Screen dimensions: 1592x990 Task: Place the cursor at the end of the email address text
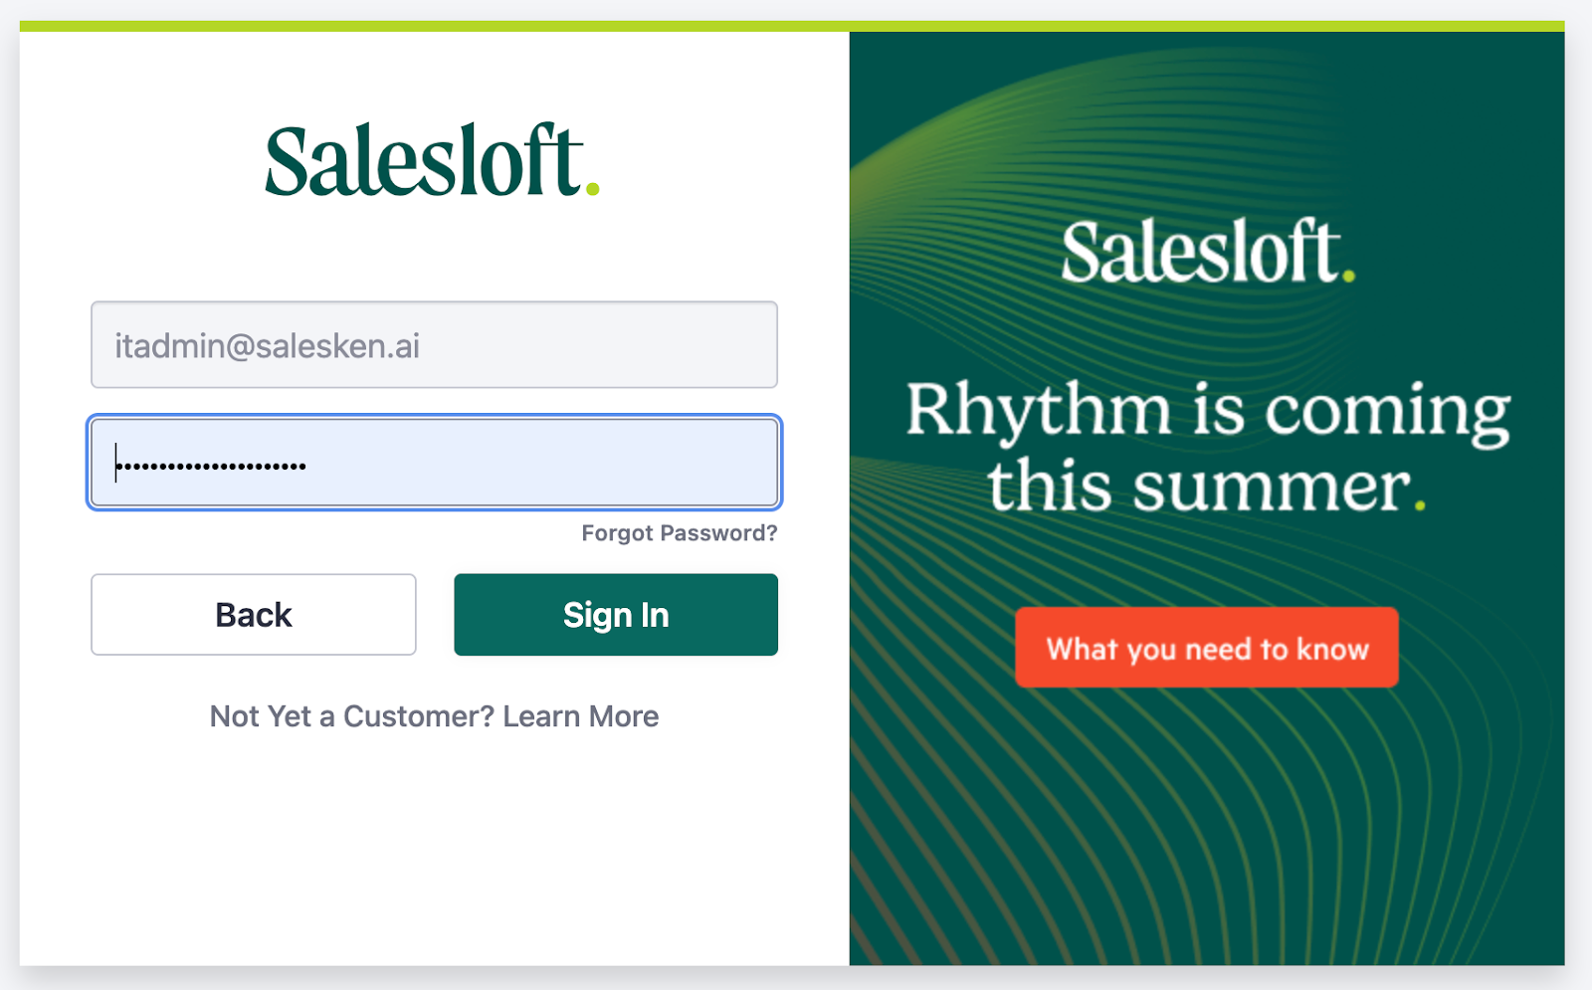point(422,345)
